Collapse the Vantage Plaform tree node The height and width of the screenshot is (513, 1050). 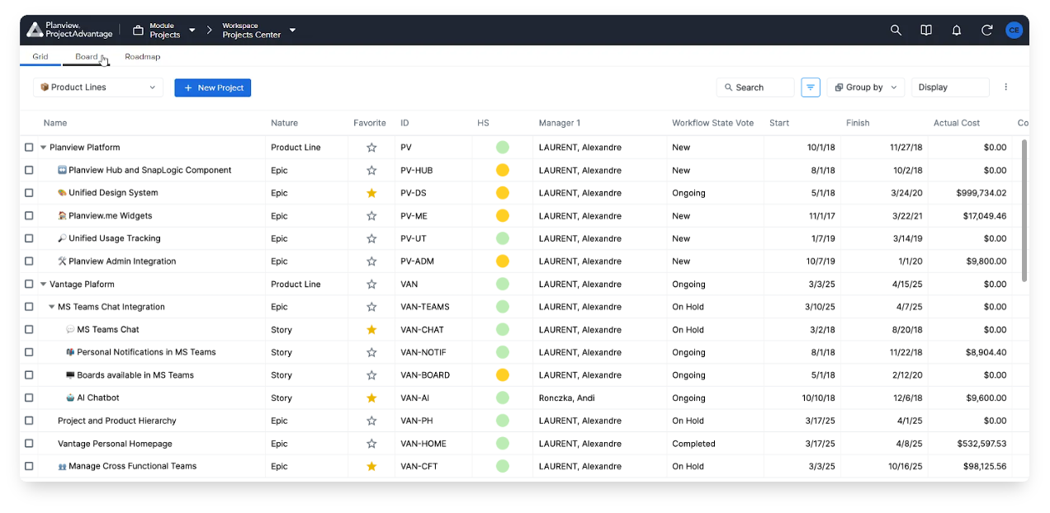pyautogui.click(x=43, y=285)
